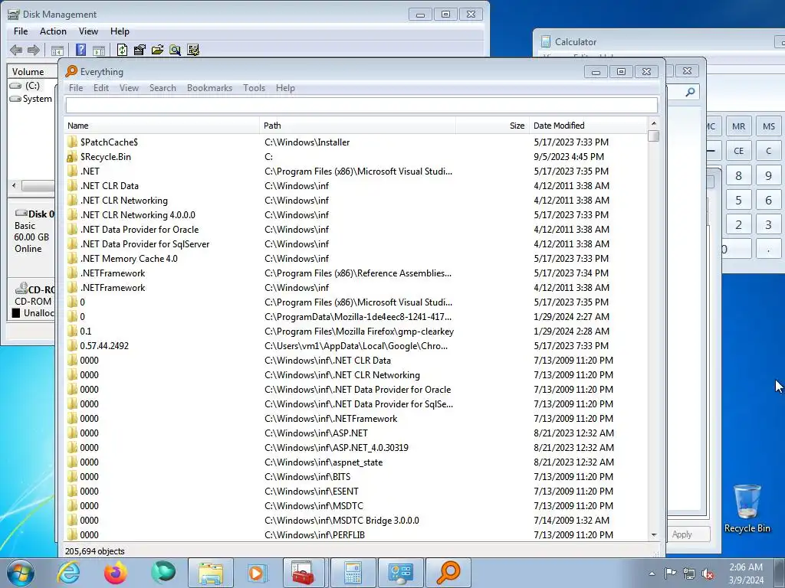785x588 pixels.
Task: Click the Explore magnifier icon in Disk Management
Action: (x=175, y=50)
